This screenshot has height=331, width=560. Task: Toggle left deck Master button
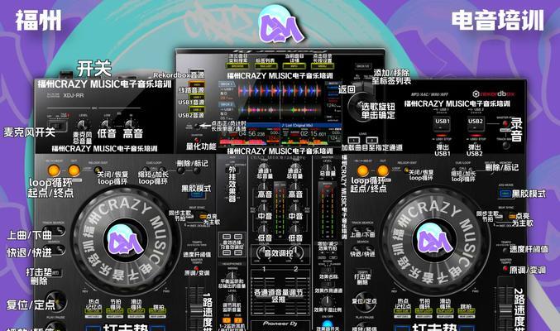pyautogui.click(x=203, y=216)
